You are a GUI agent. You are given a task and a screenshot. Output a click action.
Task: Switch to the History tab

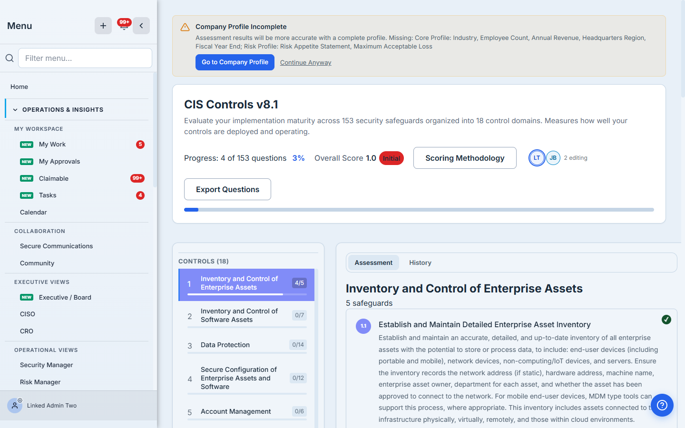(420, 263)
